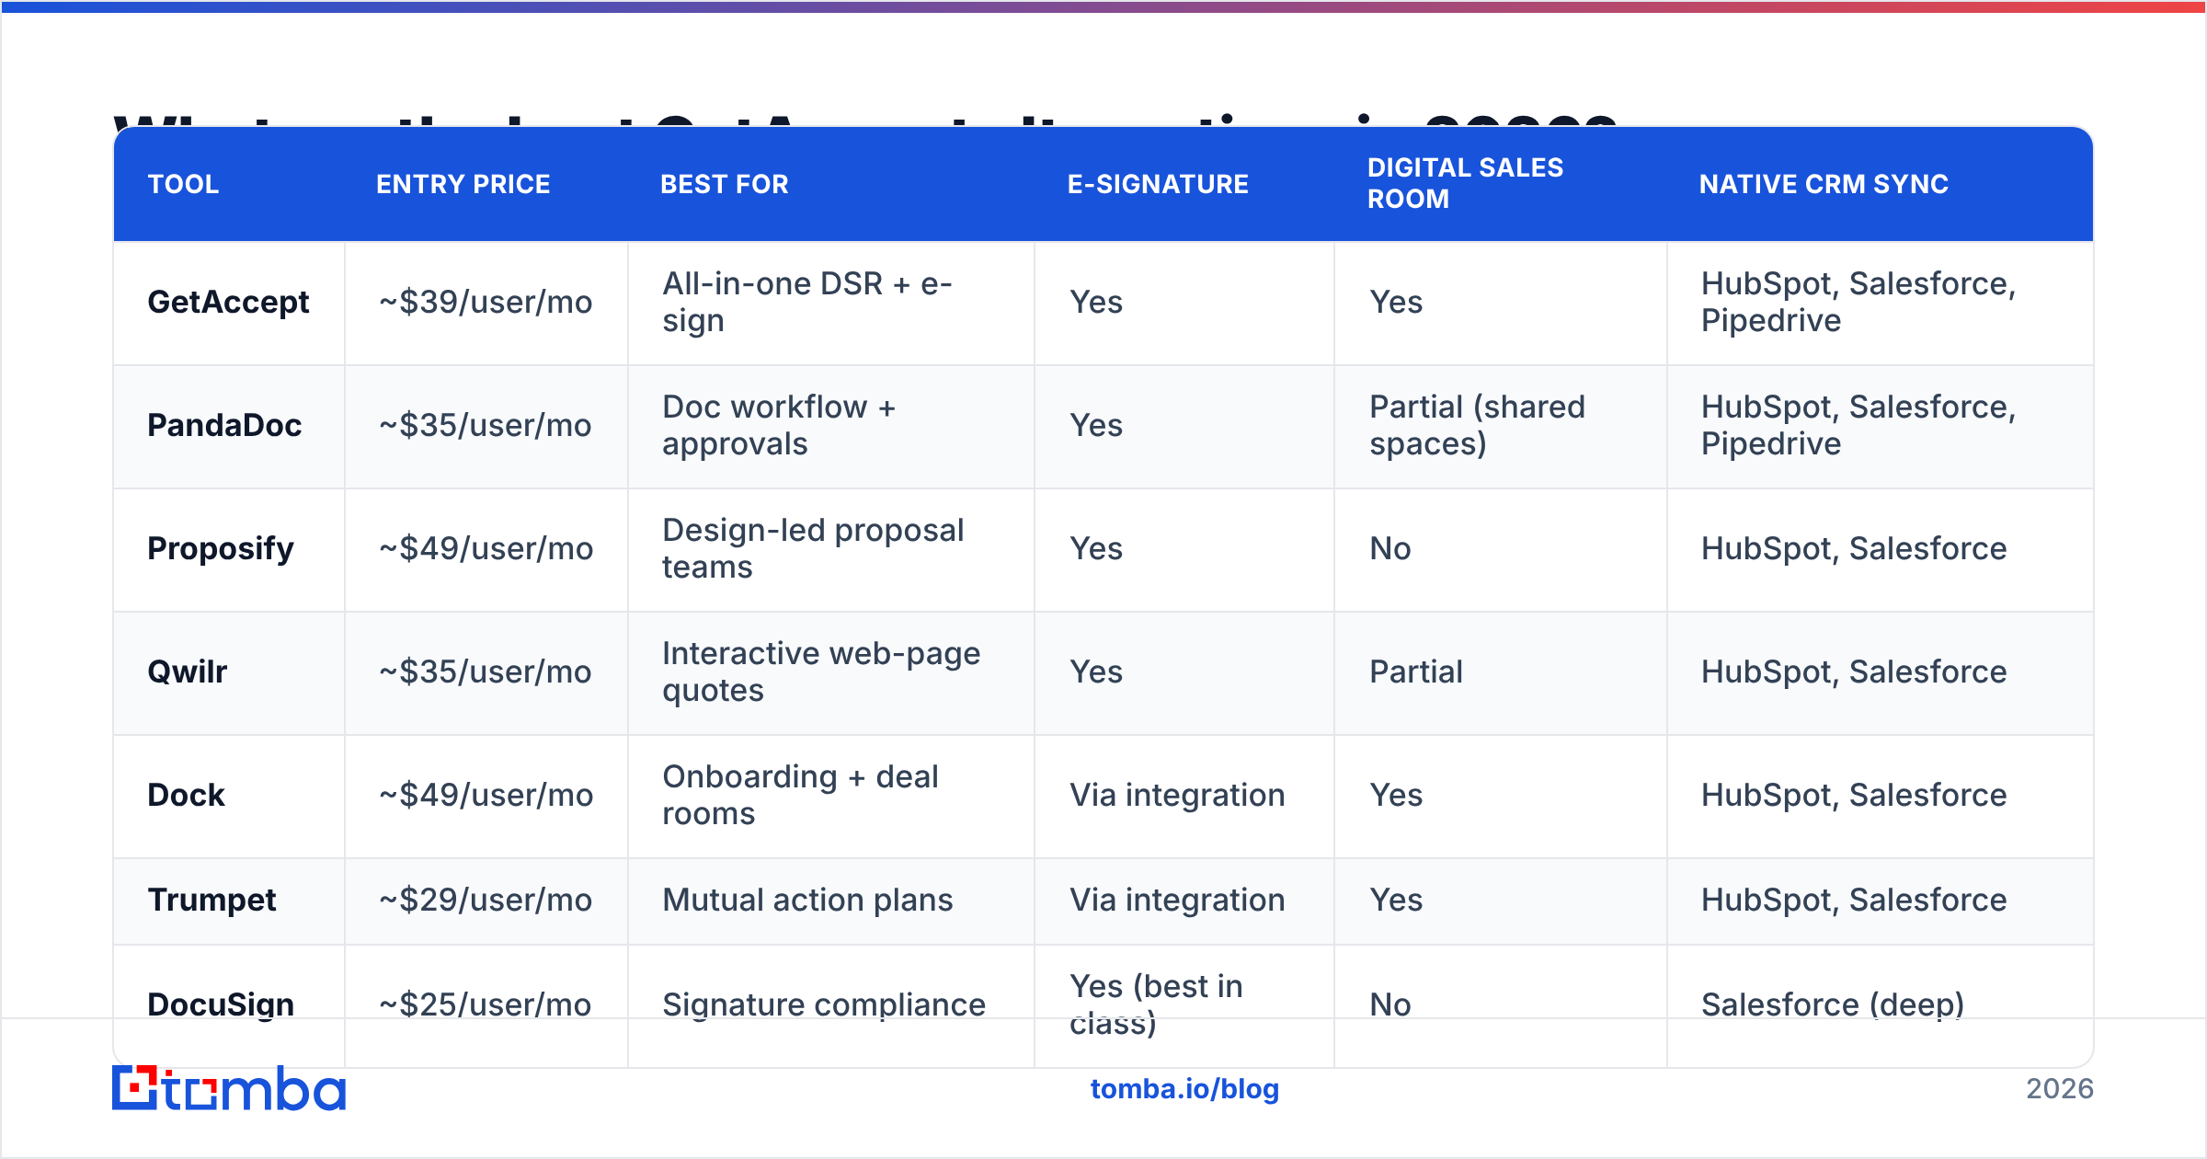Click Dock's Digital Sales Room 'Yes' cell
The width and height of the screenshot is (2207, 1159).
(x=1501, y=796)
